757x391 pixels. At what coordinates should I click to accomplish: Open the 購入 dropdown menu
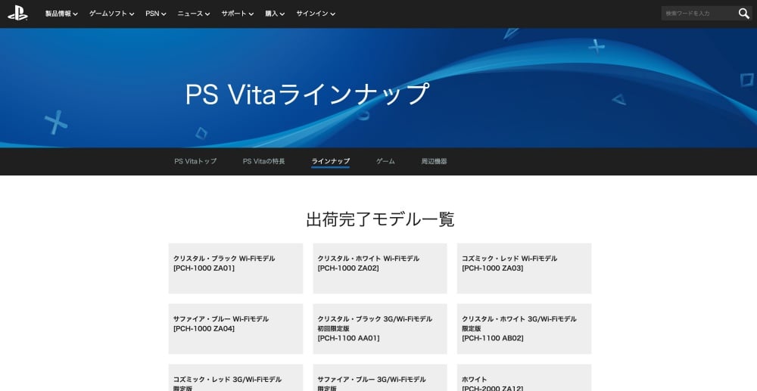click(x=275, y=14)
